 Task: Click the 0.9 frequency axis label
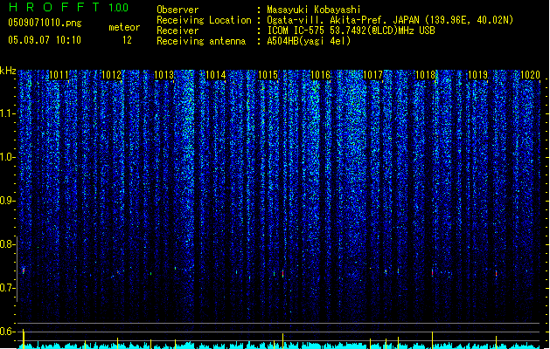[7, 201]
